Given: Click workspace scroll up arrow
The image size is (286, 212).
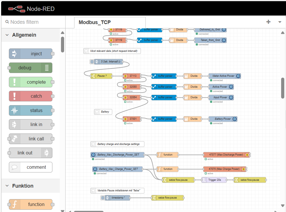Looking at the screenshot, I should [x=283, y=33].
